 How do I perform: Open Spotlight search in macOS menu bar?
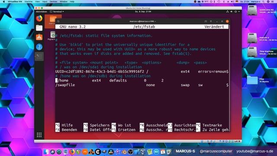pos(264,2)
